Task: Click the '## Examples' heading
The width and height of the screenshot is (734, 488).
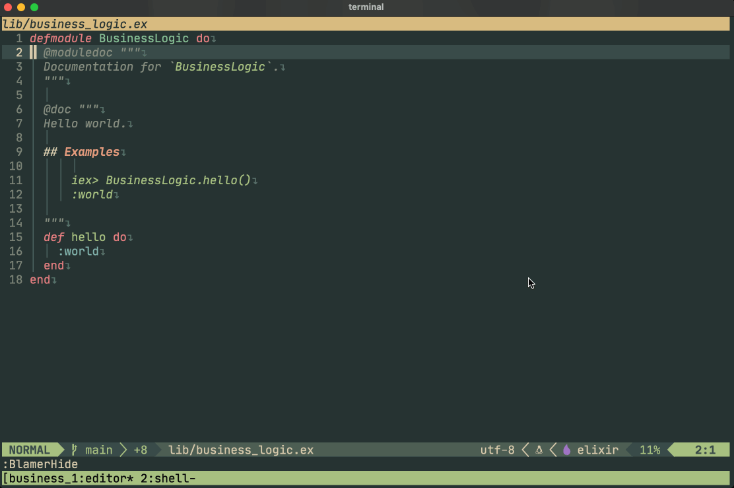Action: pyautogui.click(x=81, y=152)
